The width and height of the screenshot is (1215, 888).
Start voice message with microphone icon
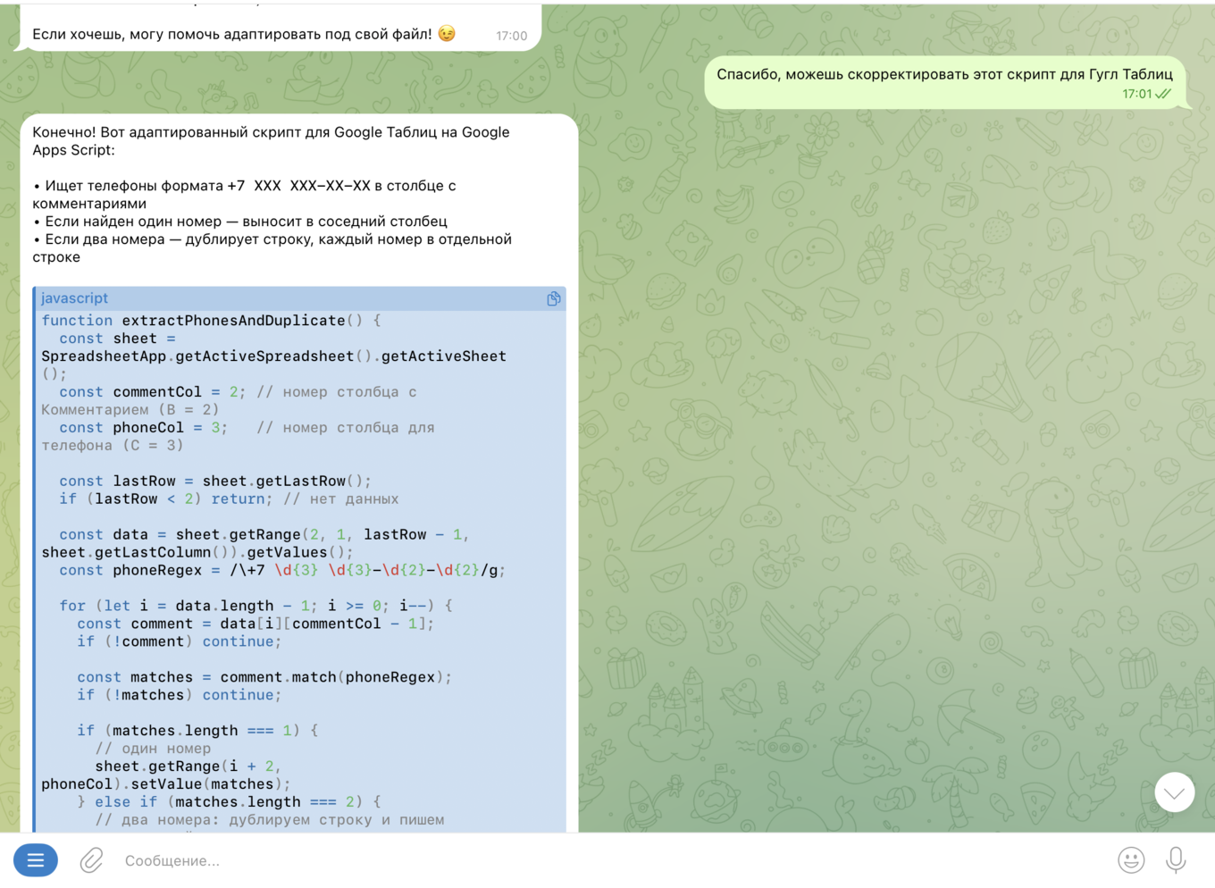click(1176, 860)
